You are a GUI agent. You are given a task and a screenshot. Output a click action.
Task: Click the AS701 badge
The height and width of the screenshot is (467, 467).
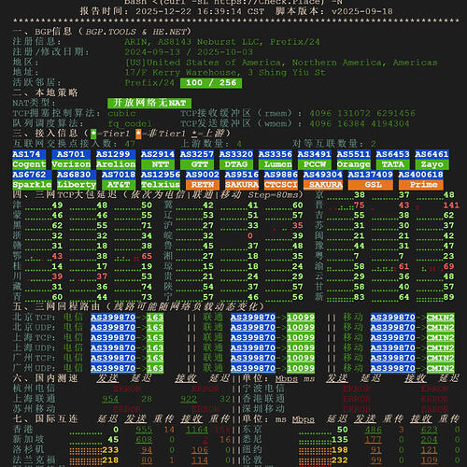click(x=71, y=154)
